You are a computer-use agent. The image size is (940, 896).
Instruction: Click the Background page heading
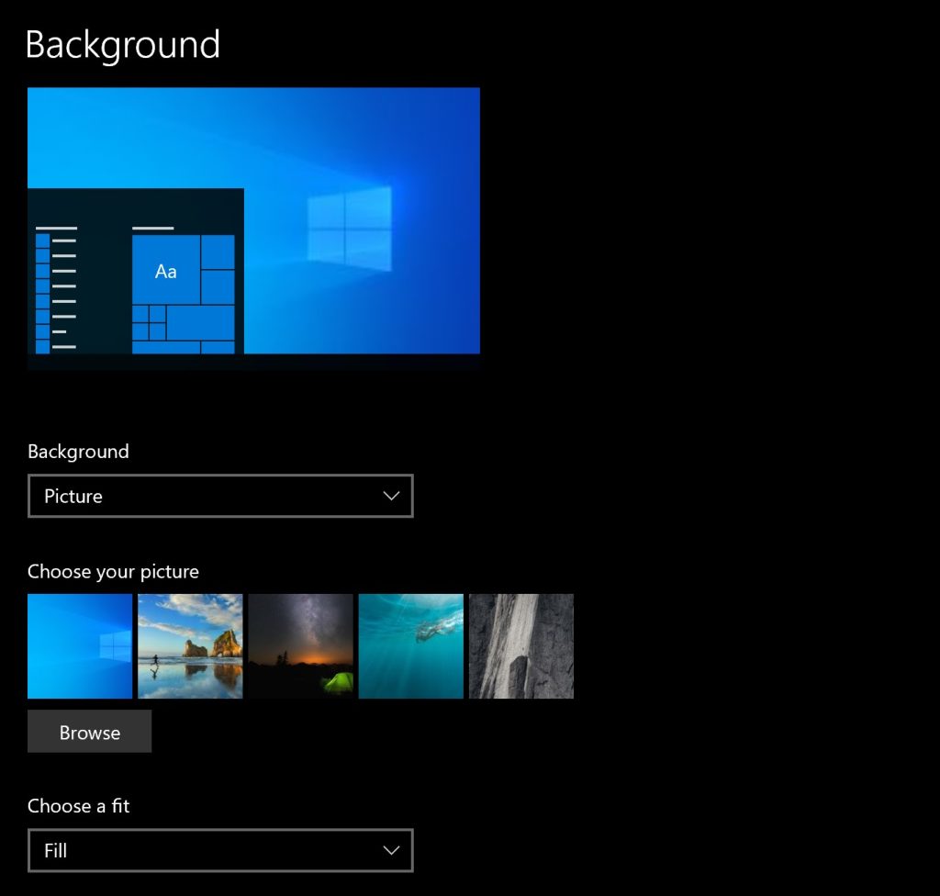(x=123, y=44)
